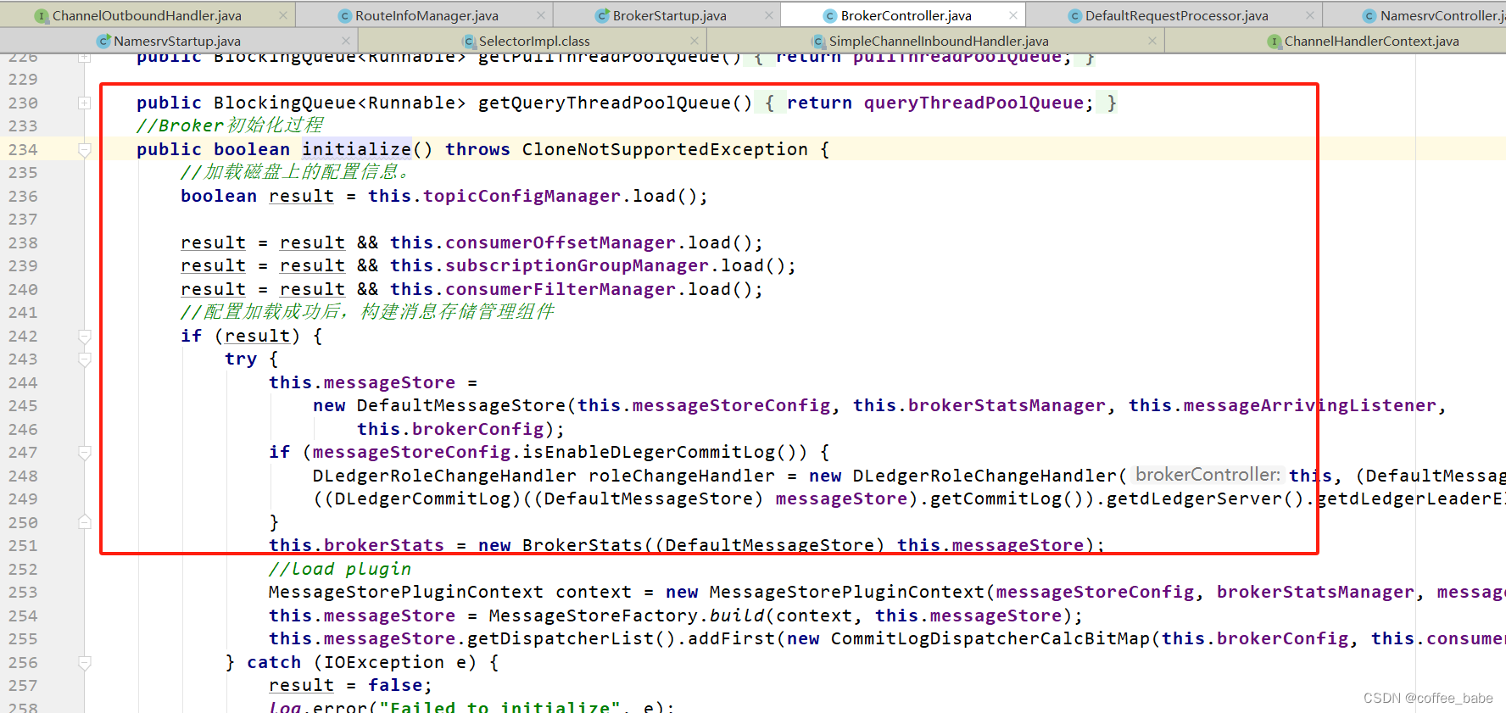Image resolution: width=1506 pixels, height=713 pixels.
Task: Collapse catch block at line 256
Action: coord(84,663)
